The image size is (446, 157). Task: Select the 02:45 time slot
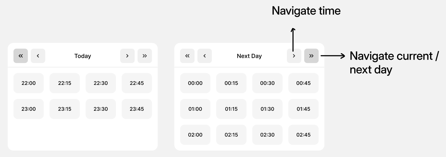[303, 135]
